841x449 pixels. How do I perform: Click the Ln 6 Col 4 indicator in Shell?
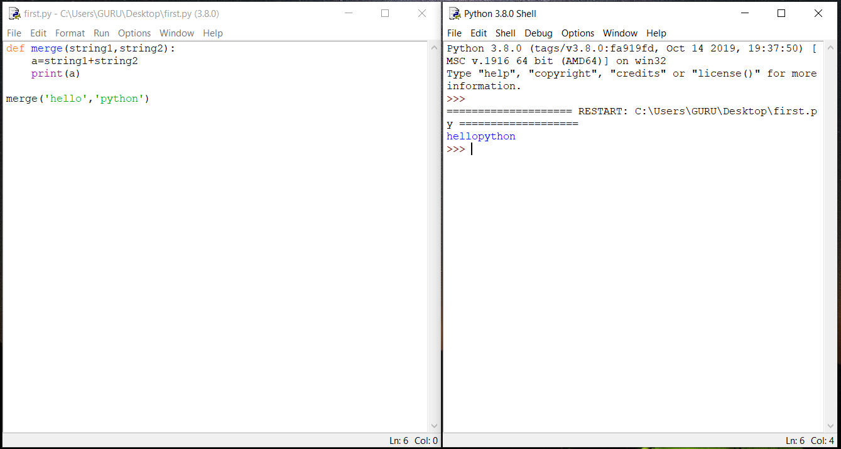click(810, 440)
